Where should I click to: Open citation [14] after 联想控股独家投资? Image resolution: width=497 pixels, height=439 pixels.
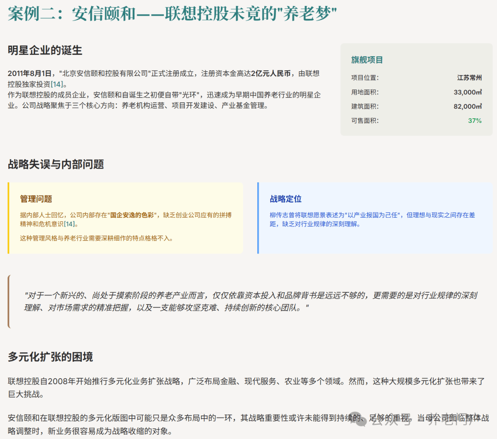[58, 84]
